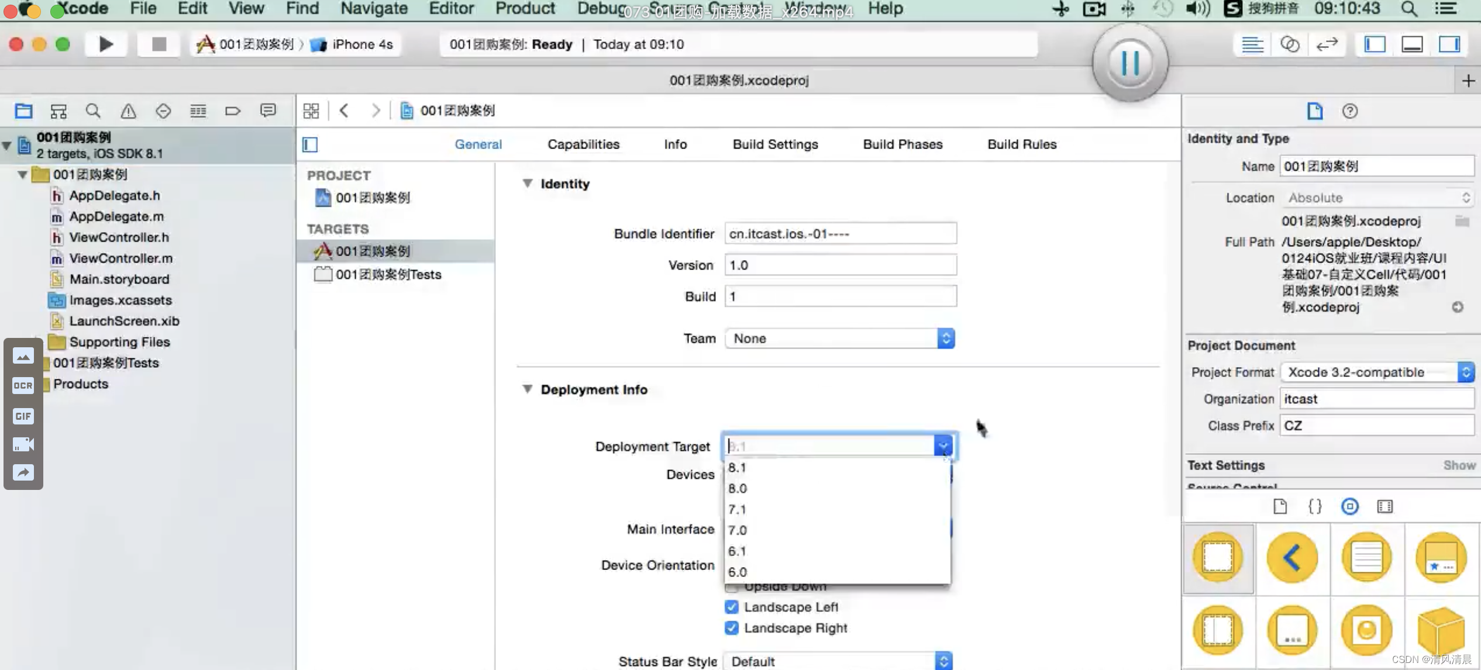The height and width of the screenshot is (670, 1481).
Task: Click the Run (play) button
Action: 106,44
